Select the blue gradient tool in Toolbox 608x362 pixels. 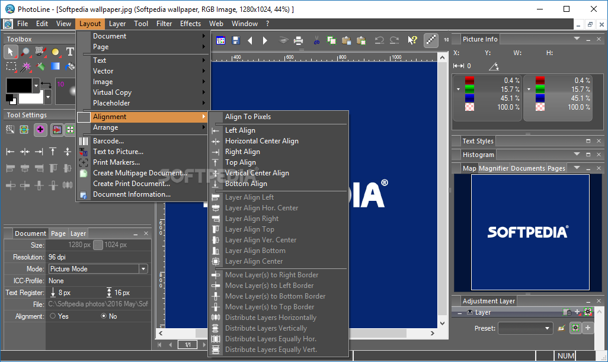pos(56,67)
